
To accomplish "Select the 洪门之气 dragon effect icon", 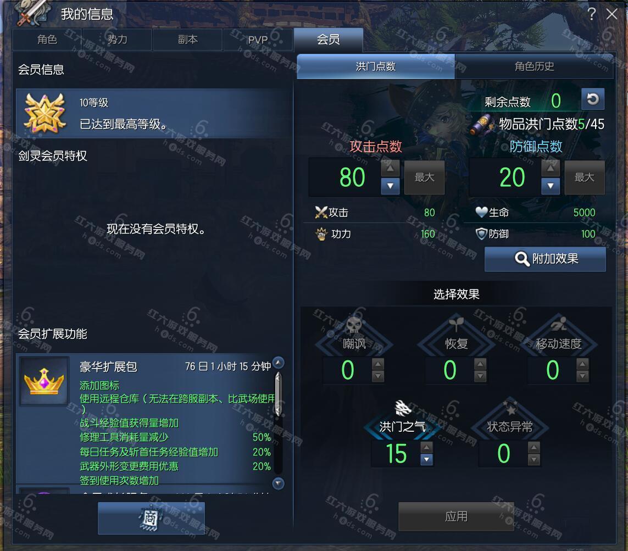I will click(403, 408).
